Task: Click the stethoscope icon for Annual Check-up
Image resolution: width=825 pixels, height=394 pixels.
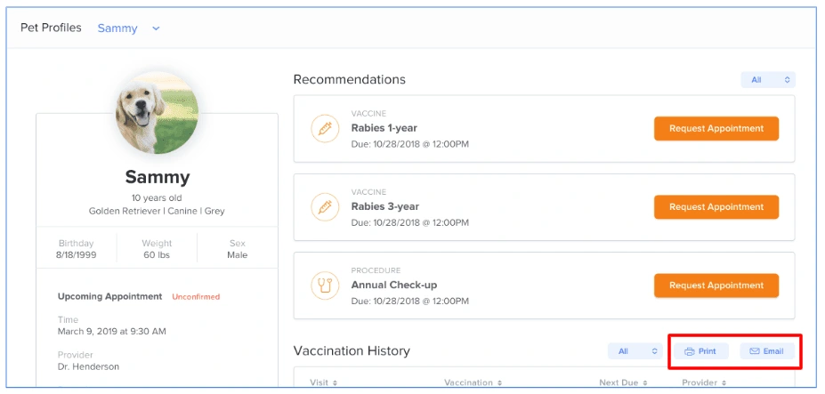Action: pos(325,285)
